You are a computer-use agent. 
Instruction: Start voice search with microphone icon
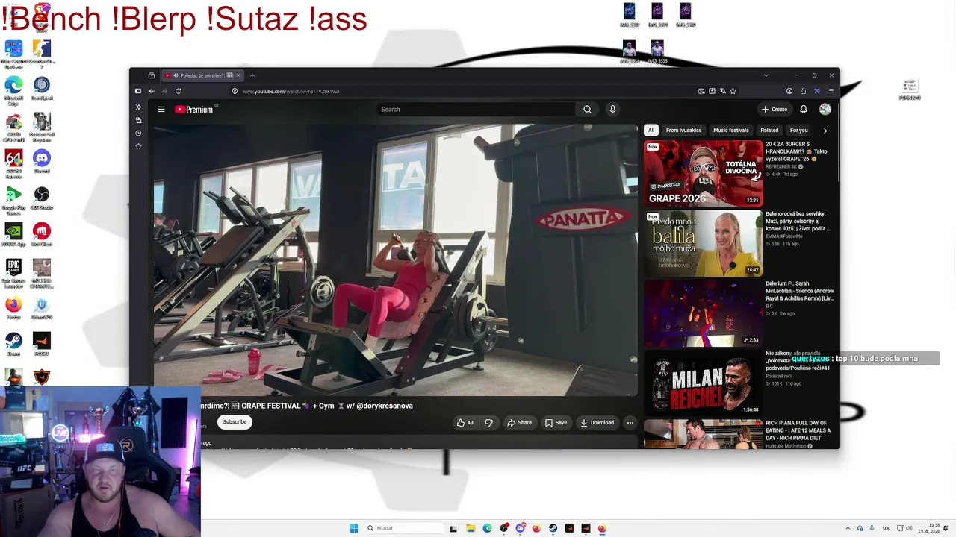click(612, 110)
